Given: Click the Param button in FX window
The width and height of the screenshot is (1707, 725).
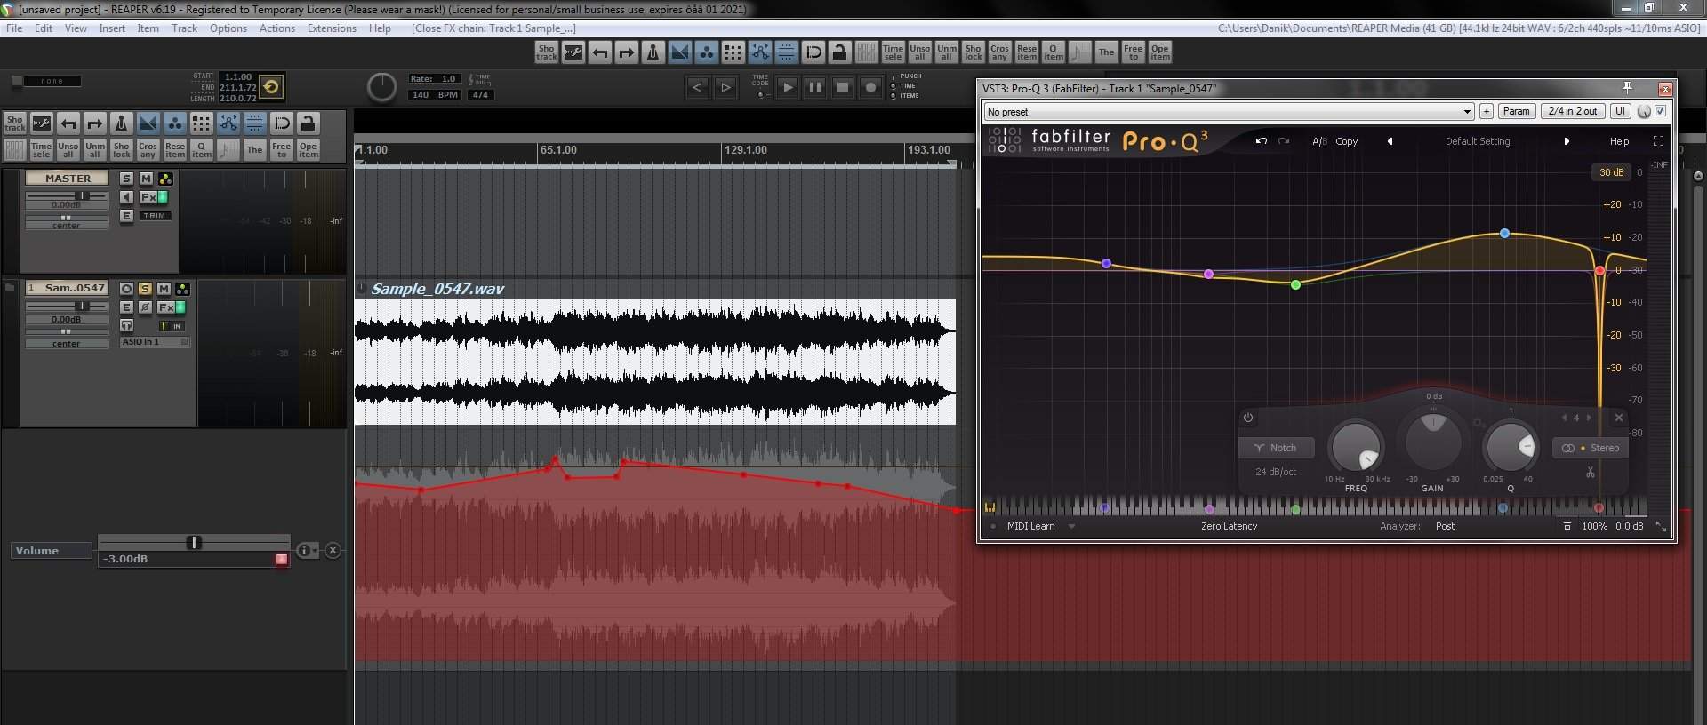Looking at the screenshot, I should 1516,111.
